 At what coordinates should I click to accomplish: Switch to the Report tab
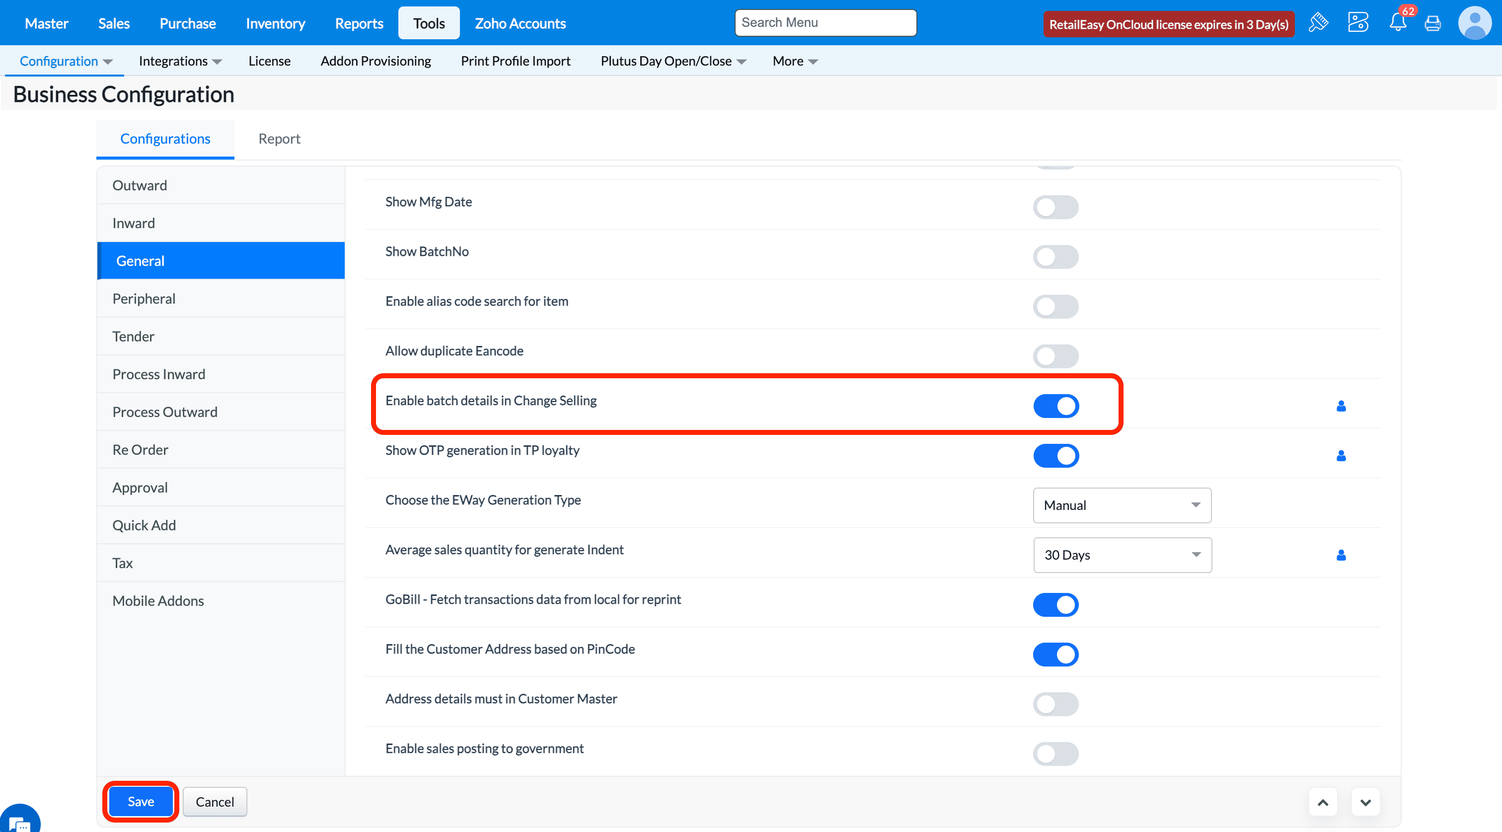[279, 139]
